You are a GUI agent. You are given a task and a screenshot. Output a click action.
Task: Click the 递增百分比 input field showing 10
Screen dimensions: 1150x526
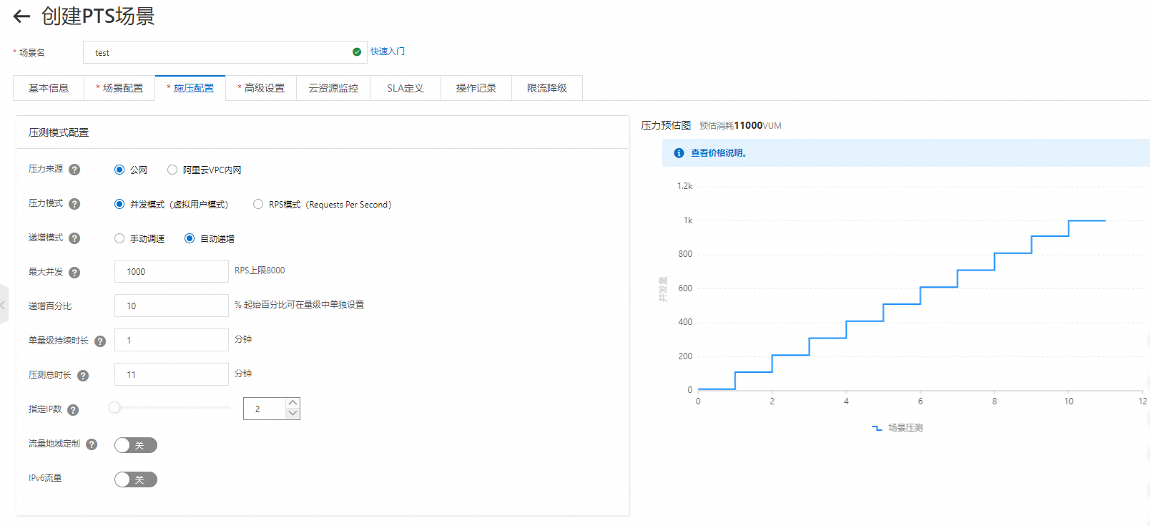(172, 306)
